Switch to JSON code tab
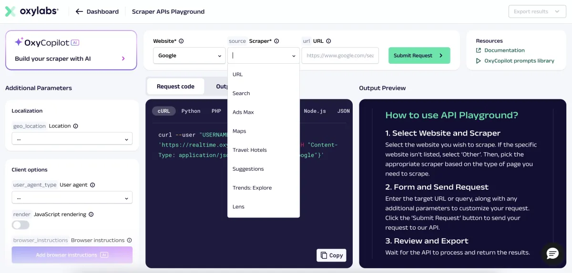 click(343, 111)
